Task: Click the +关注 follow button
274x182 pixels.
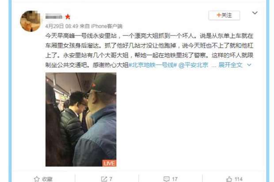Action: (x=224, y=15)
